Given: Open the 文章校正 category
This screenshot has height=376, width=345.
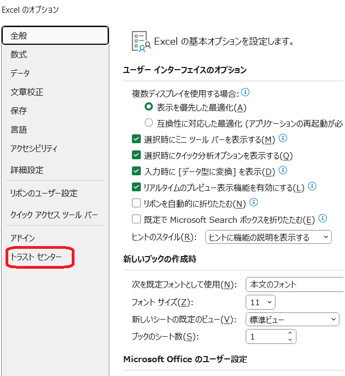Looking at the screenshot, I should 27,92.
